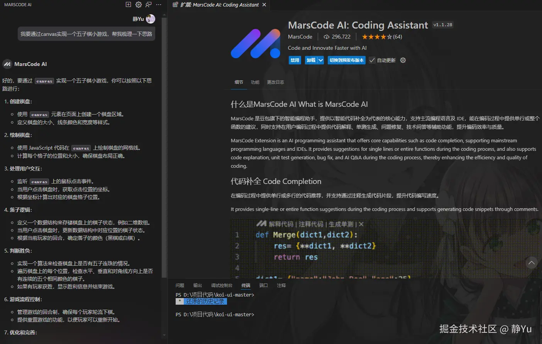The height and width of the screenshot is (344, 542).
Task: Click the 静Yu user avatar
Action: click(x=151, y=19)
